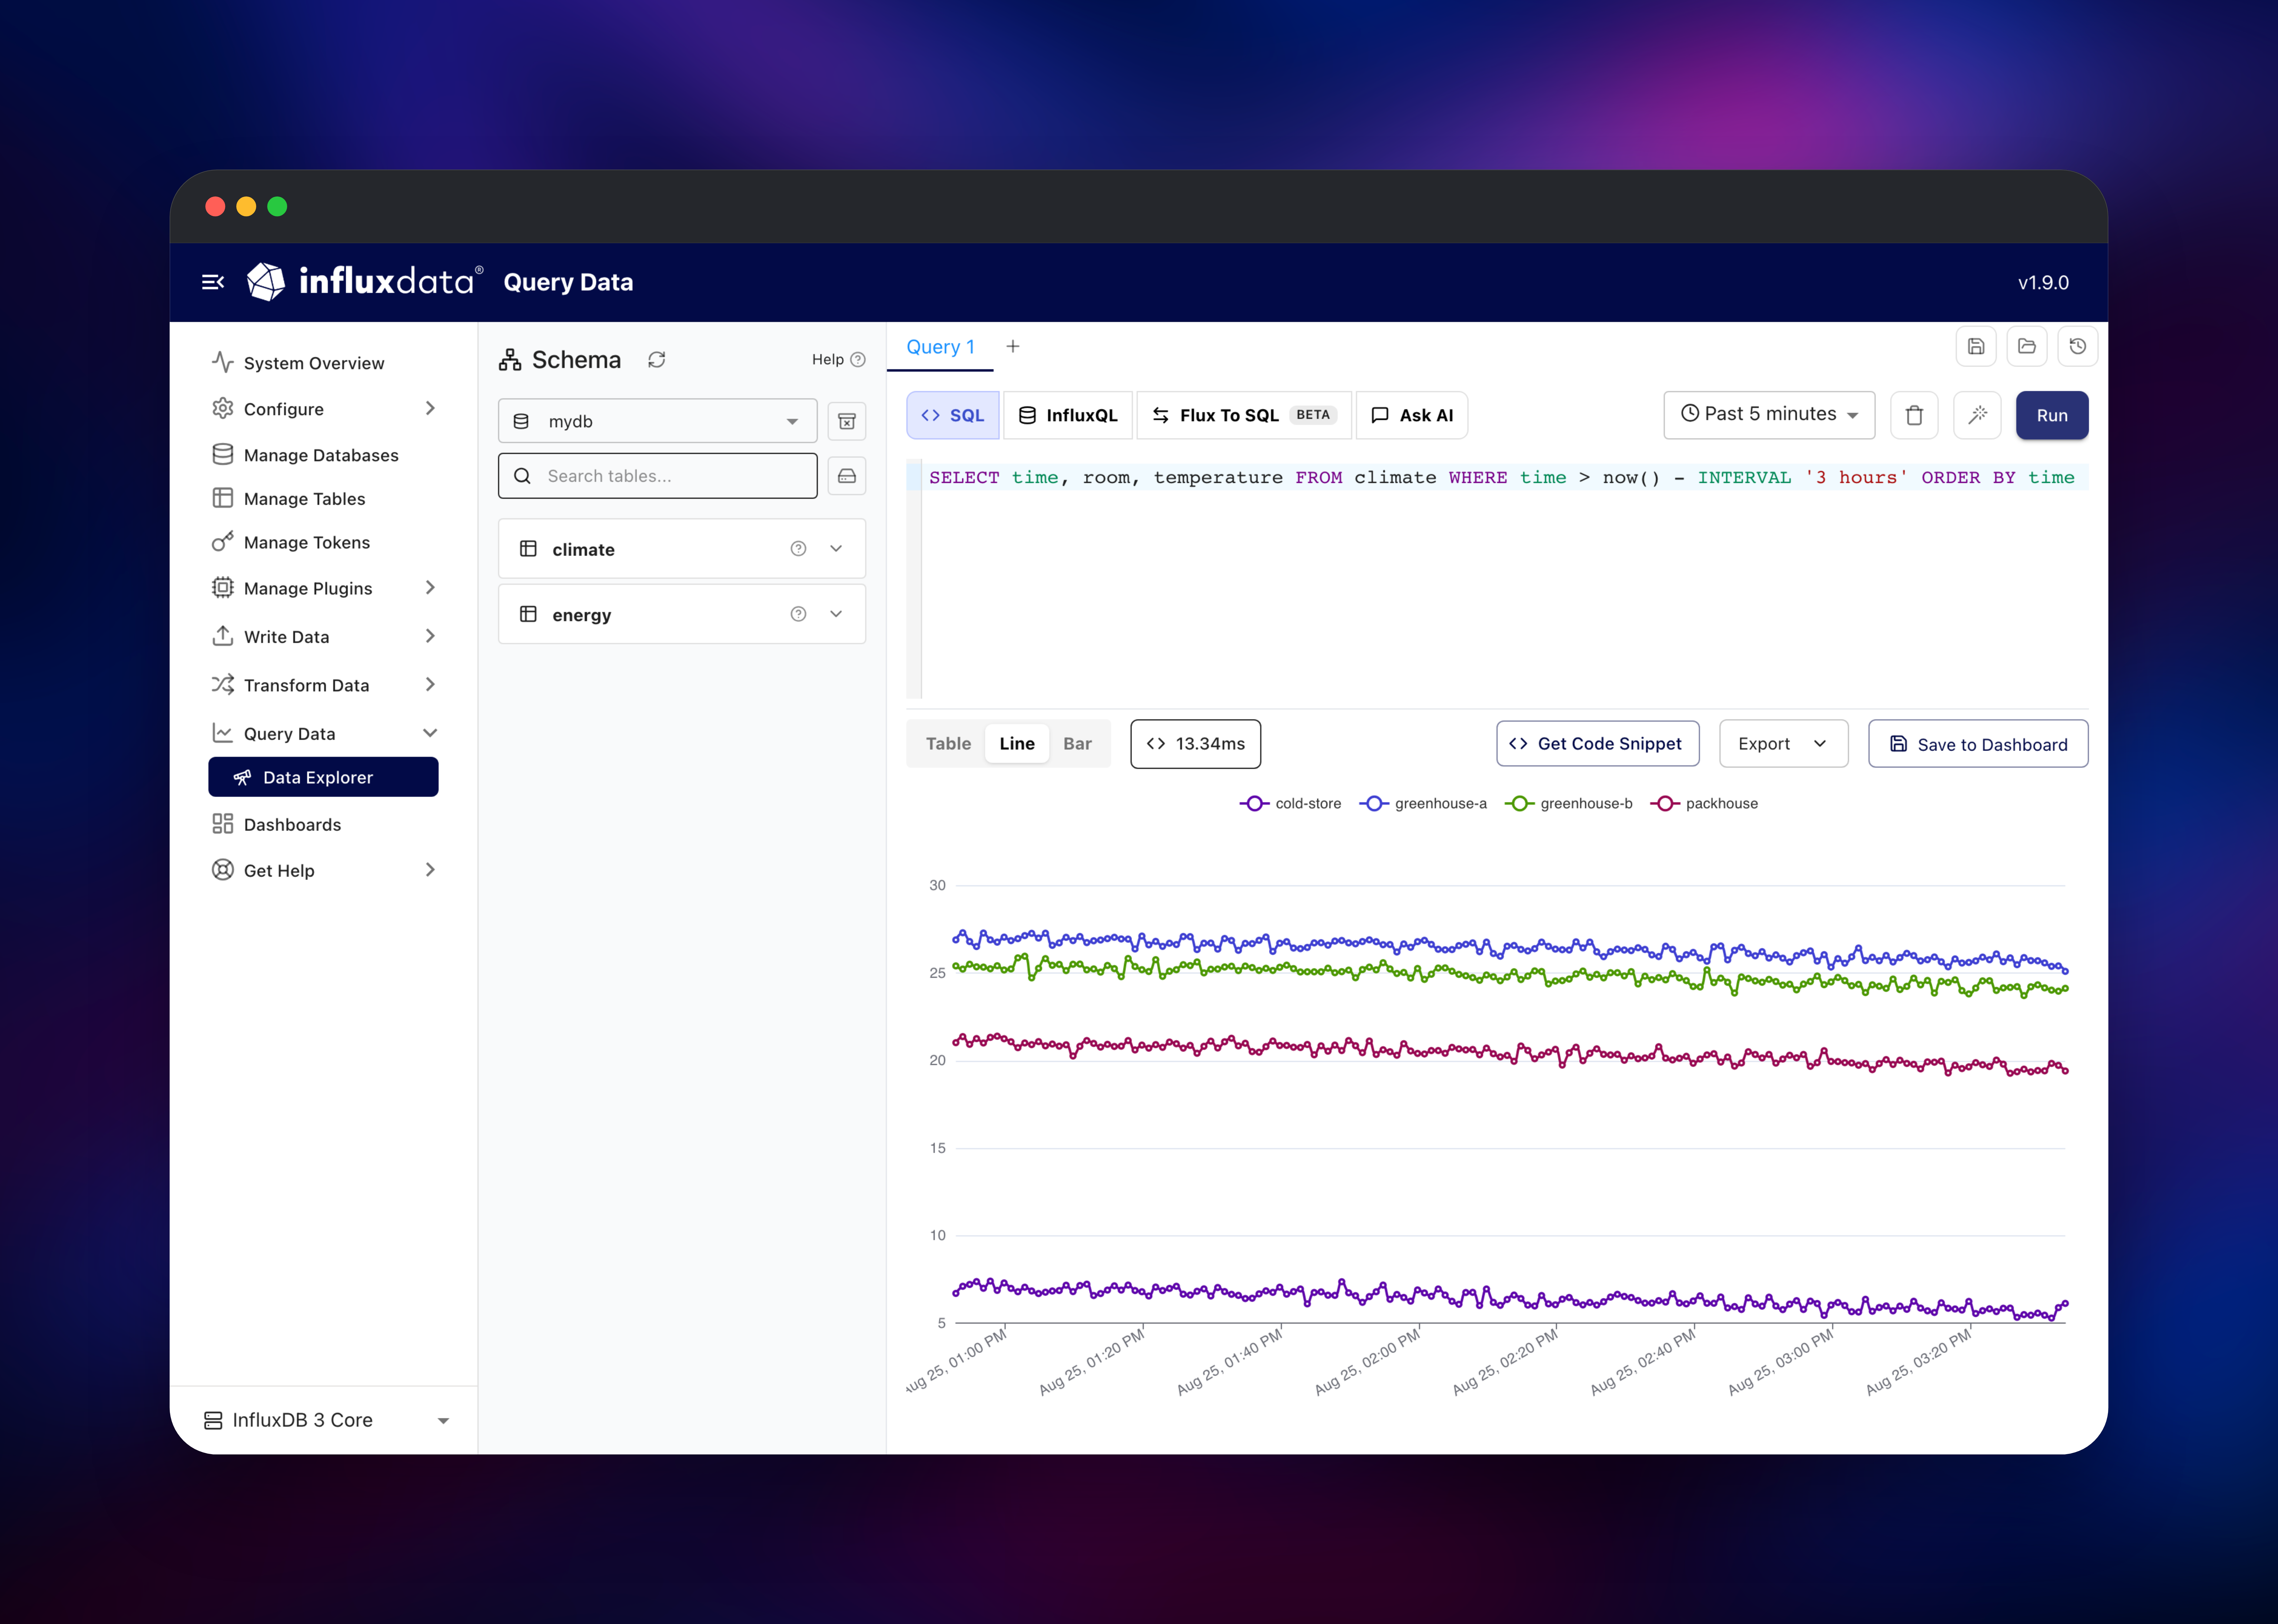Clear query with trash icon

(1914, 415)
